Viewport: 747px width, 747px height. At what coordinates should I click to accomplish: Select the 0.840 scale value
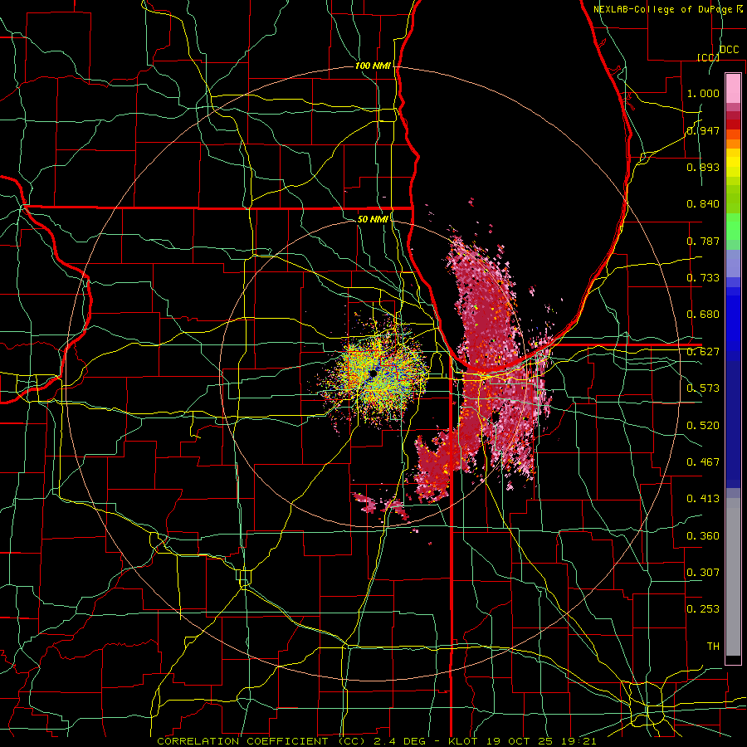point(703,204)
